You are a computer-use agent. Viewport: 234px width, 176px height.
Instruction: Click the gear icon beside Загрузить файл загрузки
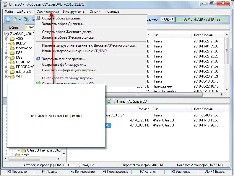click(38, 59)
